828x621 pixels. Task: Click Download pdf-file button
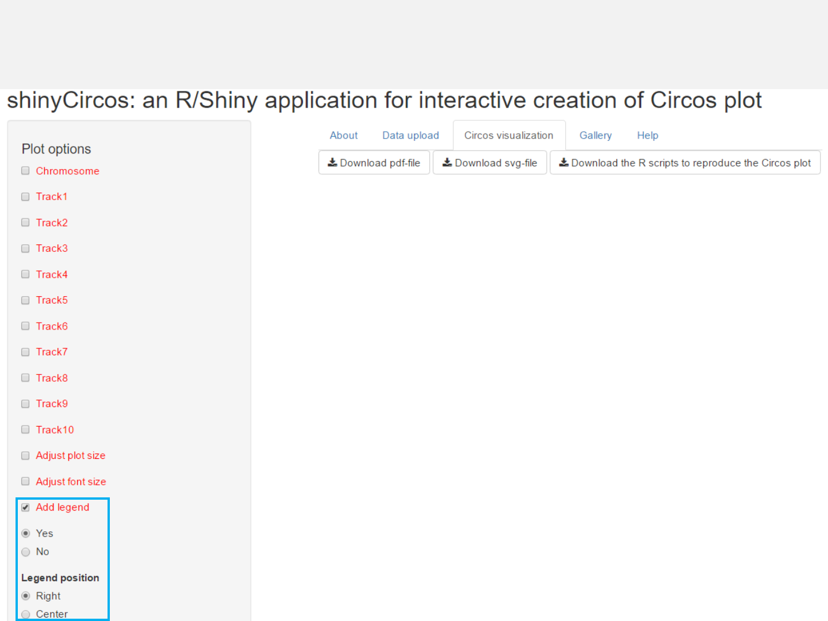tap(374, 163)
